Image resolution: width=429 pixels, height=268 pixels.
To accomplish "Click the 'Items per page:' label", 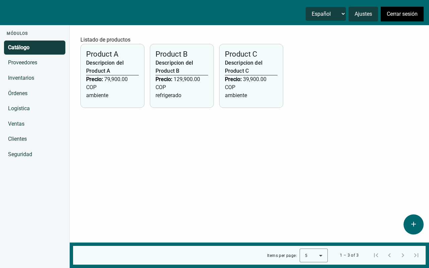I will point(282,256).
